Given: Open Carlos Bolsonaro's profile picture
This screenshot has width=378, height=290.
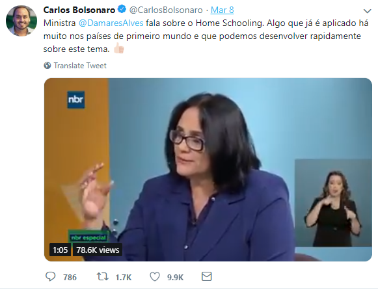Looking at the screenshot, I should coord(21,21).
